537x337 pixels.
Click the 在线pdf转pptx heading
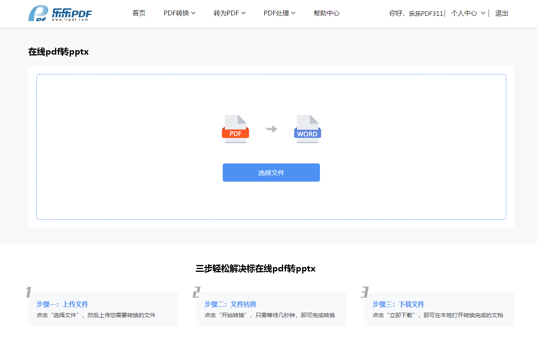(x=58, y=52)
